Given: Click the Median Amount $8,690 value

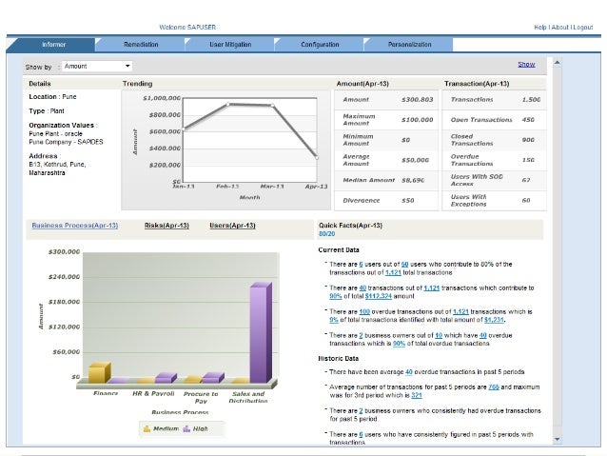Looking at the screenshot, I should pos(413,180).
